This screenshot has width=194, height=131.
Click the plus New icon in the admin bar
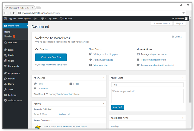click(x=50, y=19)
